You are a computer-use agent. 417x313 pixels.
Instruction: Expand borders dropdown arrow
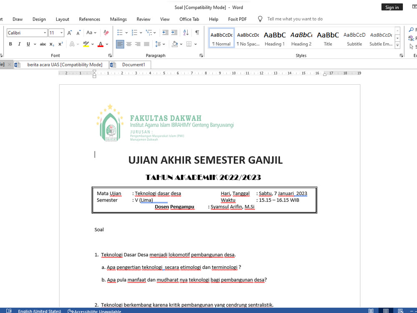coord(196,44)
